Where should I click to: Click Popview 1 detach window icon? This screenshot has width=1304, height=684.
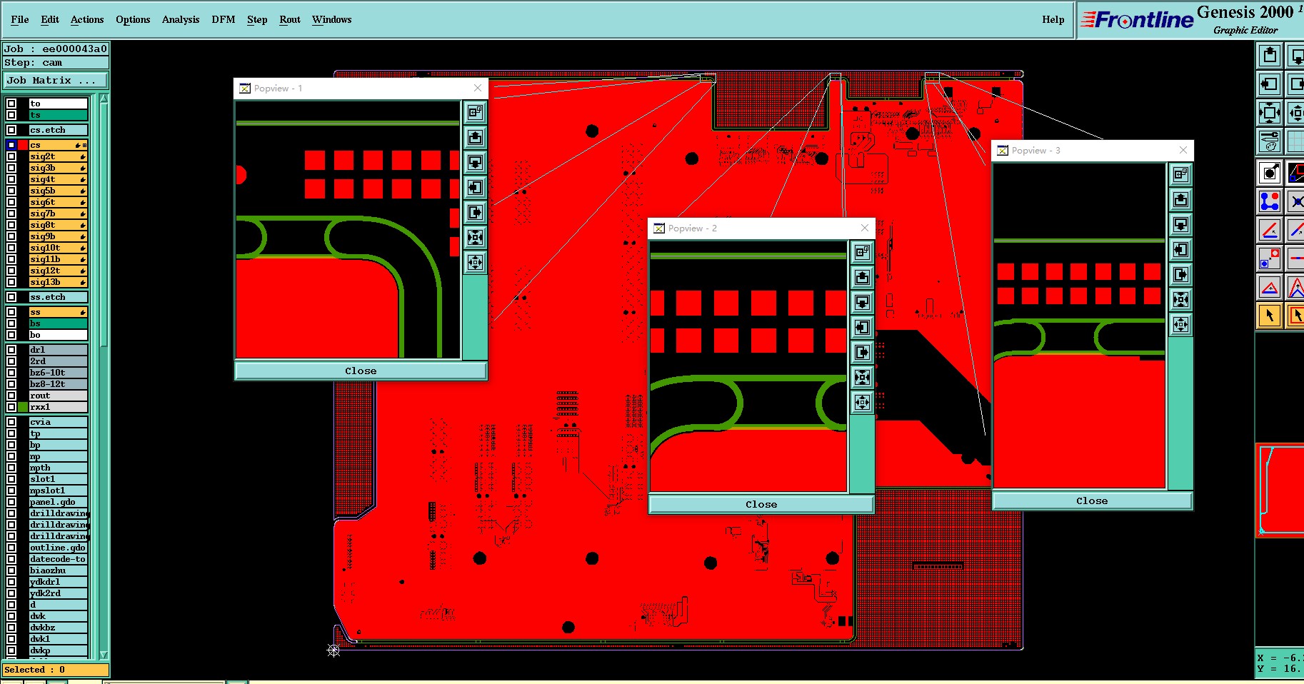pyautogui.click(x=475, y=113)
